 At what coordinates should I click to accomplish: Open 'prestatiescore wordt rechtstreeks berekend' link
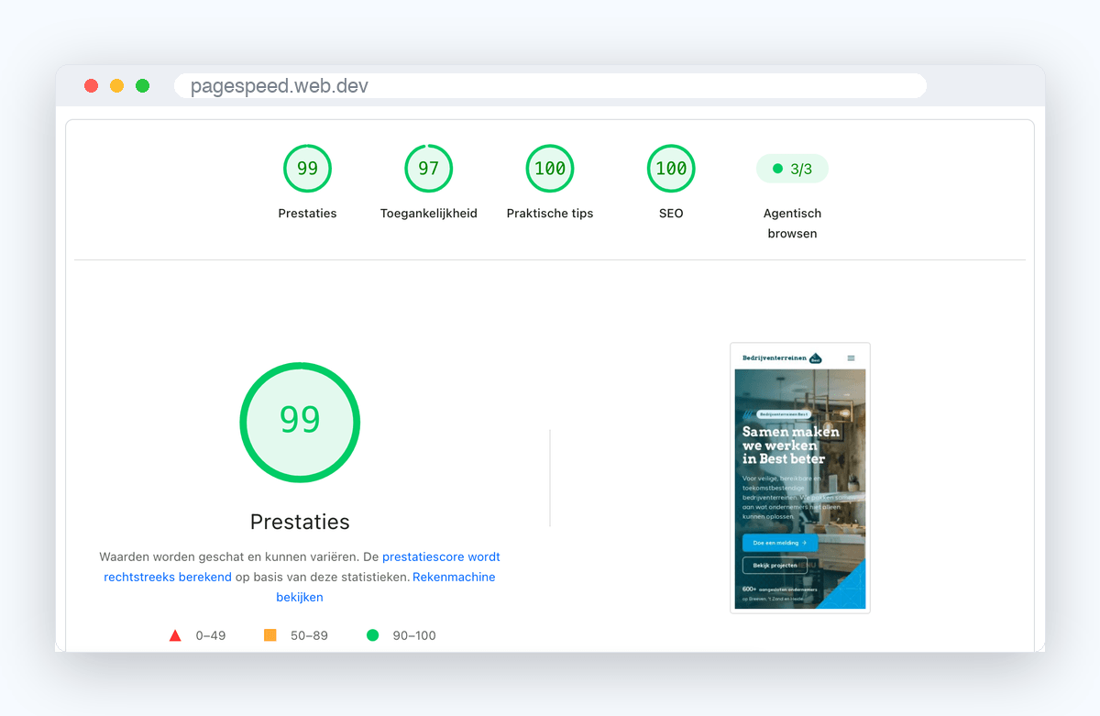(302, 567)
